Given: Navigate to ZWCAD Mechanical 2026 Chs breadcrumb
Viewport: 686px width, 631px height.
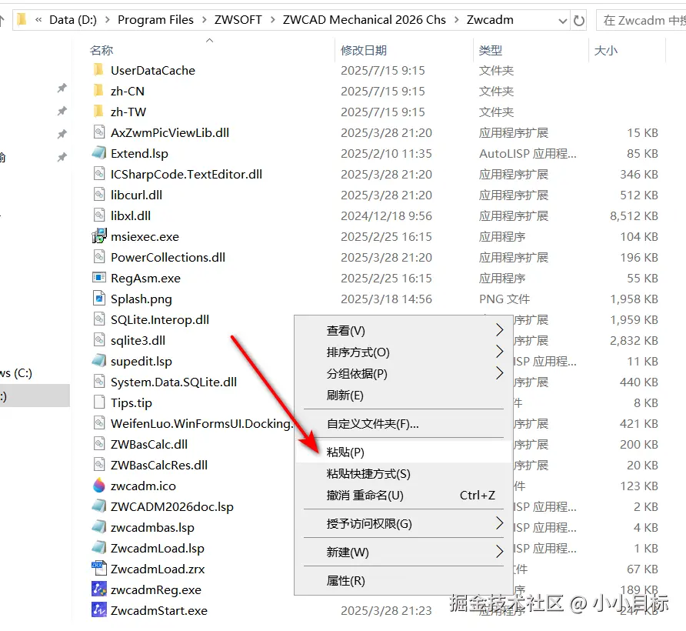Looking at the screenshot, I should [x=364, y=20].
